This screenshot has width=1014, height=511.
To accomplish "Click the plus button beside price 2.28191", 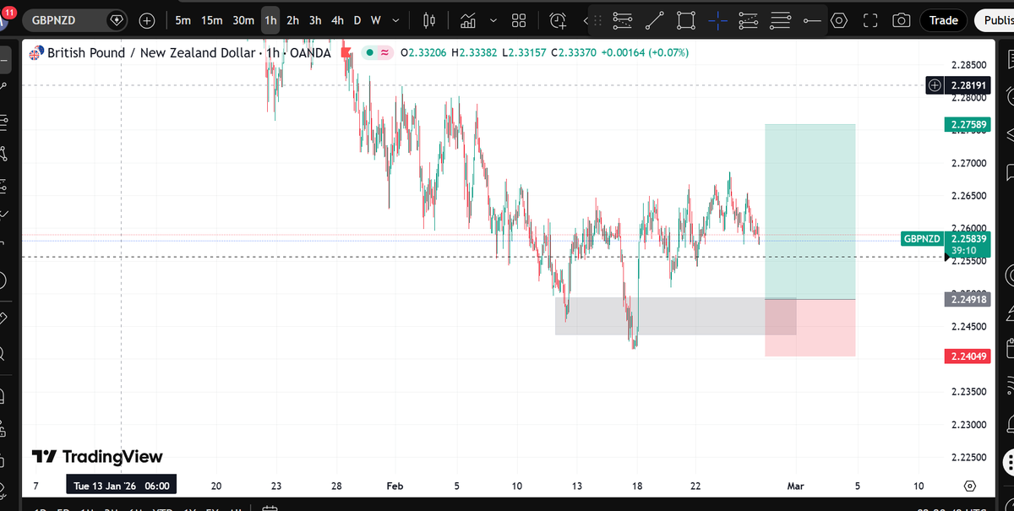I will tap(935, 85).
